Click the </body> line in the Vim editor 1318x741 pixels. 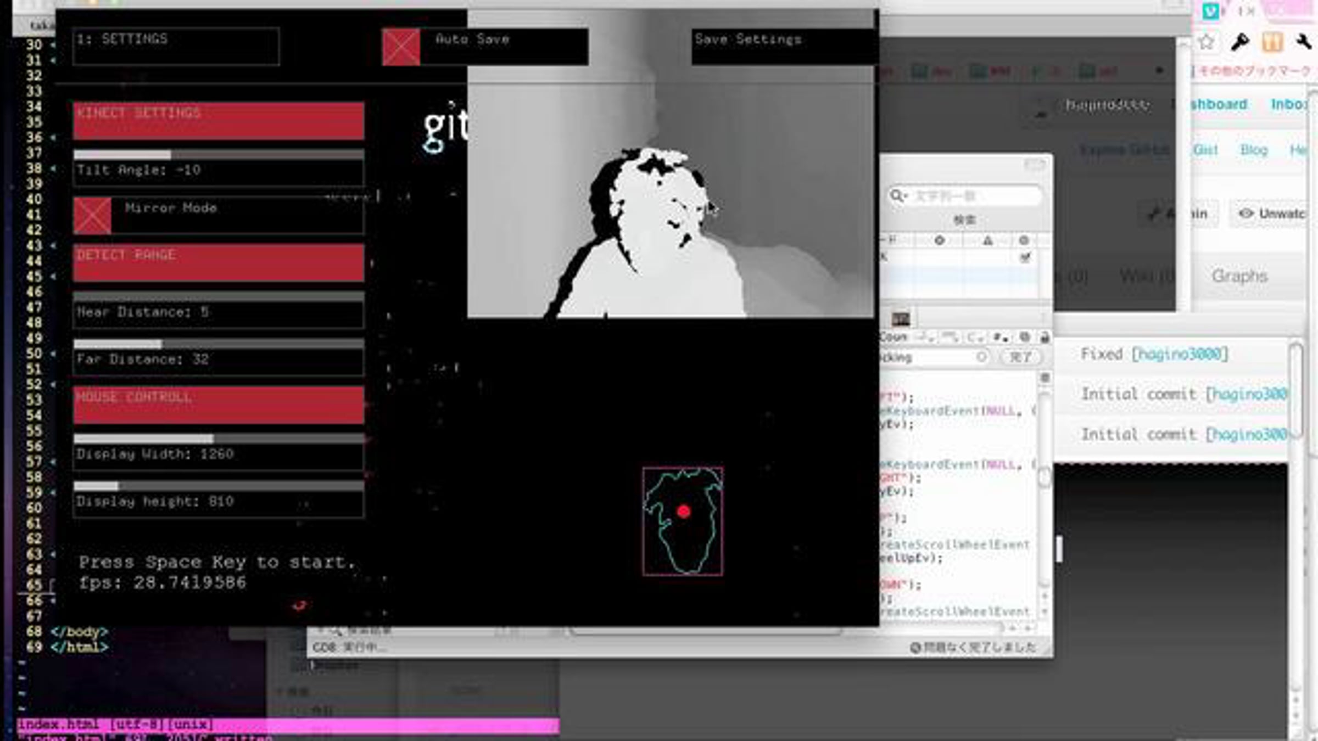[79, 632]
